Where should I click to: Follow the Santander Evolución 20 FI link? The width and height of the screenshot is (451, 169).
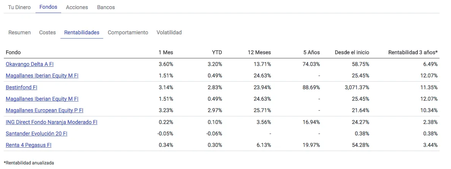tap(37, 134)
